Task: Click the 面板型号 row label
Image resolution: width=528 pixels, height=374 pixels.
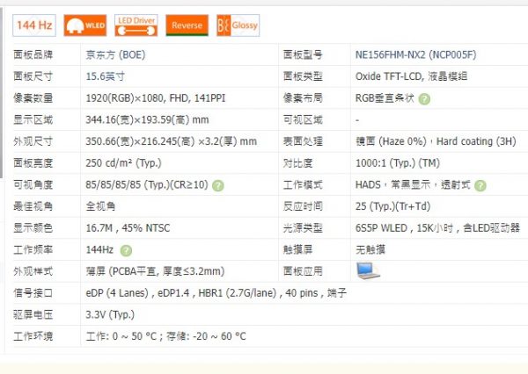Action: coord(303,54)
